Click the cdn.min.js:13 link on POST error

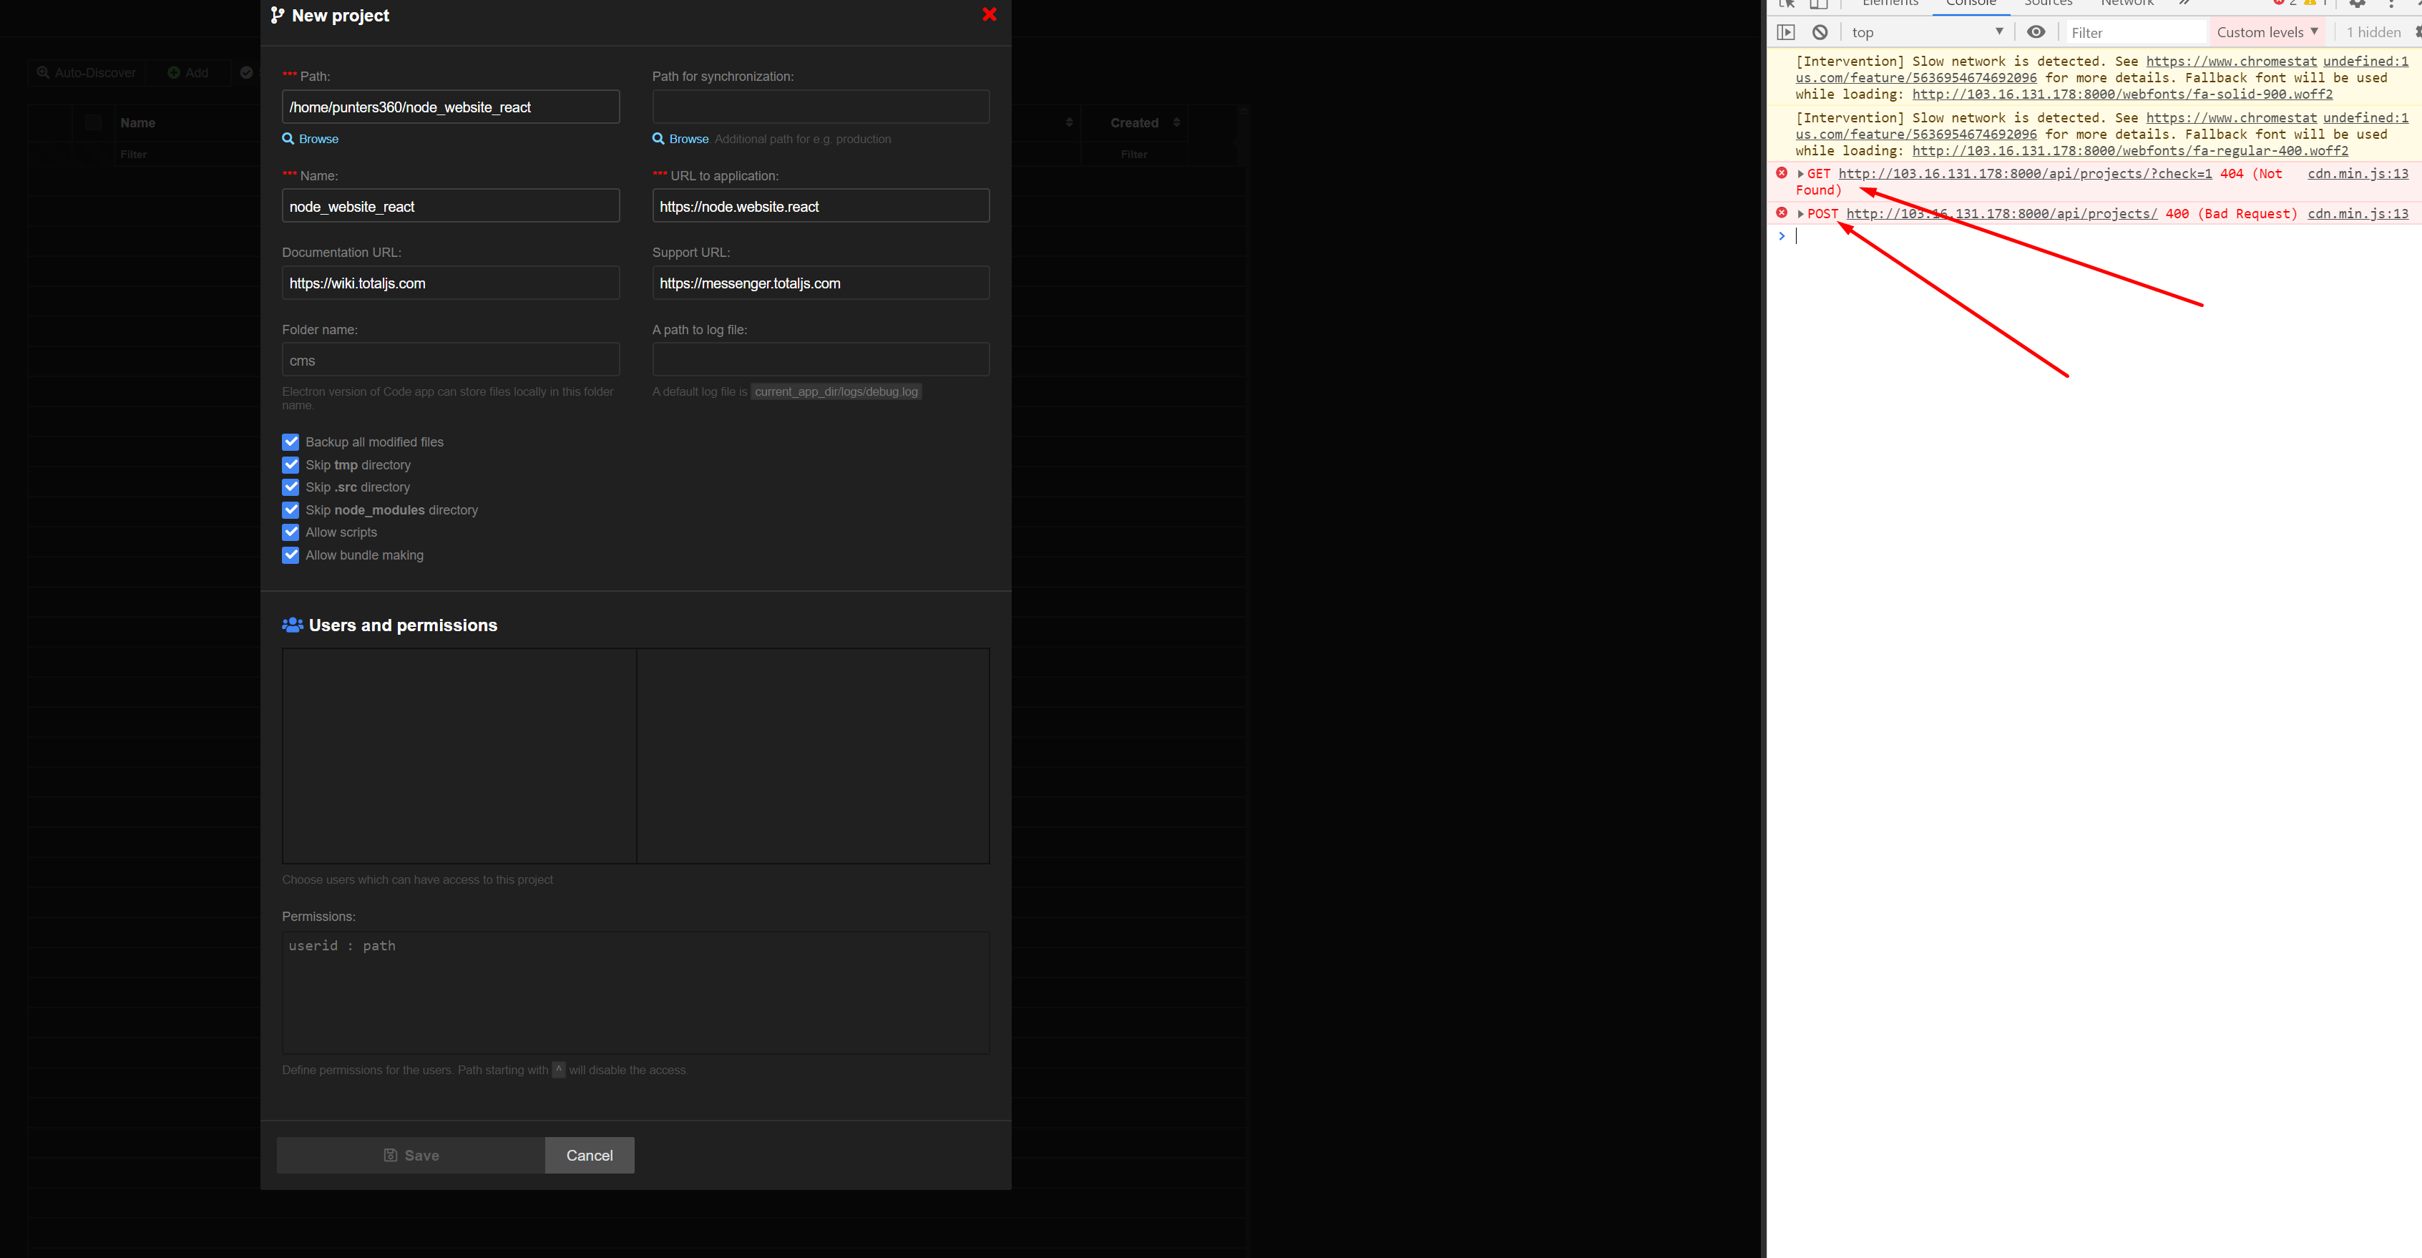[x=2357, y=213]
